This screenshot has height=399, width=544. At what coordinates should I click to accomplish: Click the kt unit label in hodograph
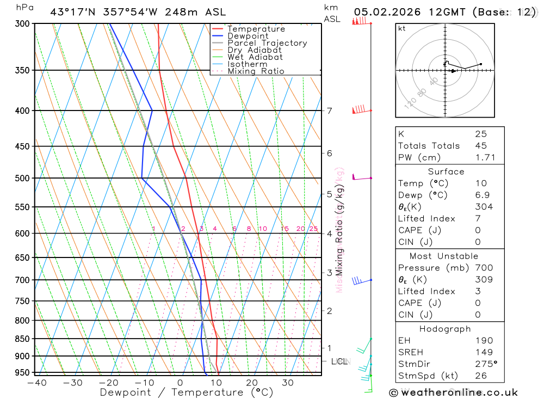[x=402, y=28]
